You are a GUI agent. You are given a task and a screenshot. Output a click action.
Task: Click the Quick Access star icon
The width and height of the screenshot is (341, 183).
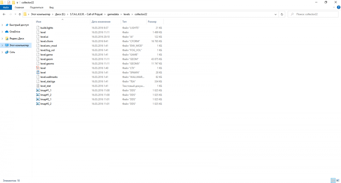tap(7, 25)
